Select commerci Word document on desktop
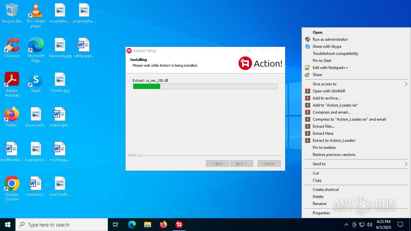The image size is (411, 231). click(36, 186)
